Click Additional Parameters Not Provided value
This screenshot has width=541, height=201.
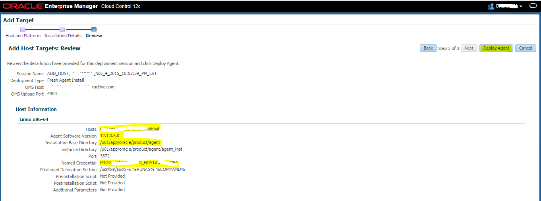(x=112, y=190)
